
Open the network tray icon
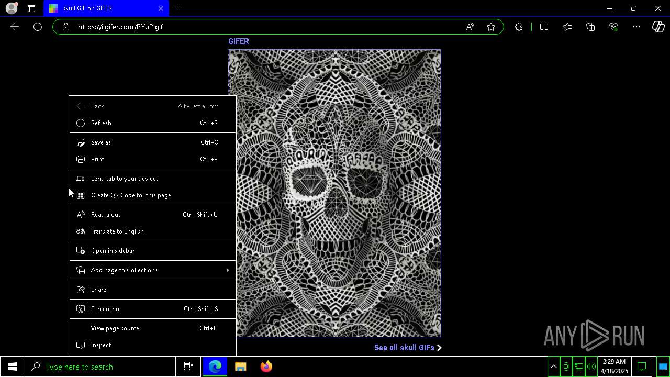point(579,367)
